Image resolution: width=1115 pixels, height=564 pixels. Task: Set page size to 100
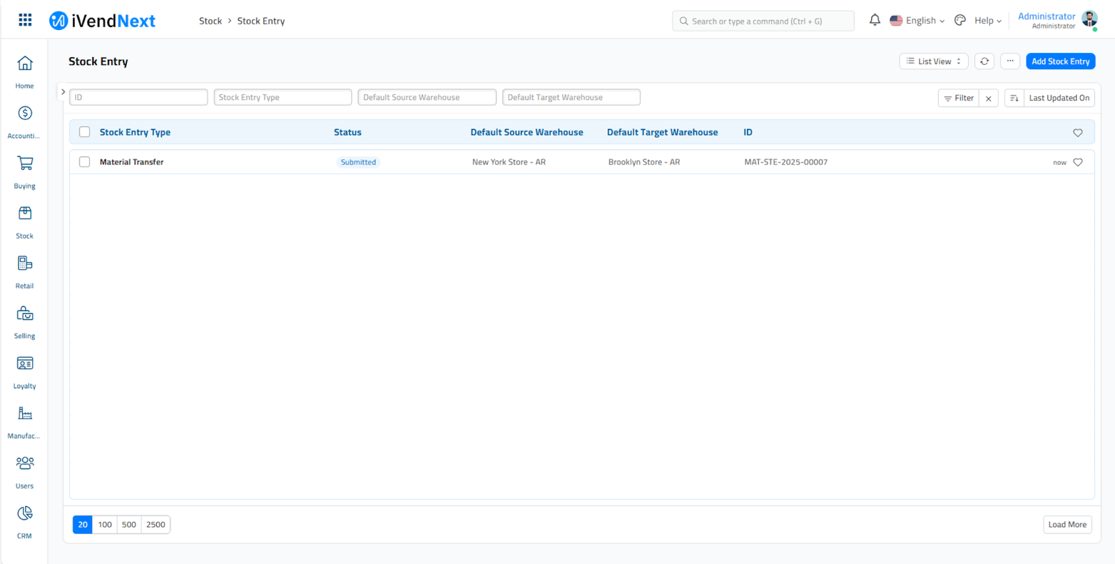(105, 524)
